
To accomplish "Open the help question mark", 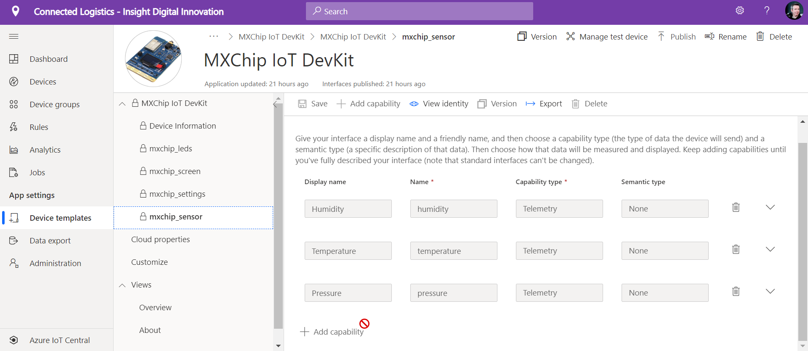I will point(767,11).
